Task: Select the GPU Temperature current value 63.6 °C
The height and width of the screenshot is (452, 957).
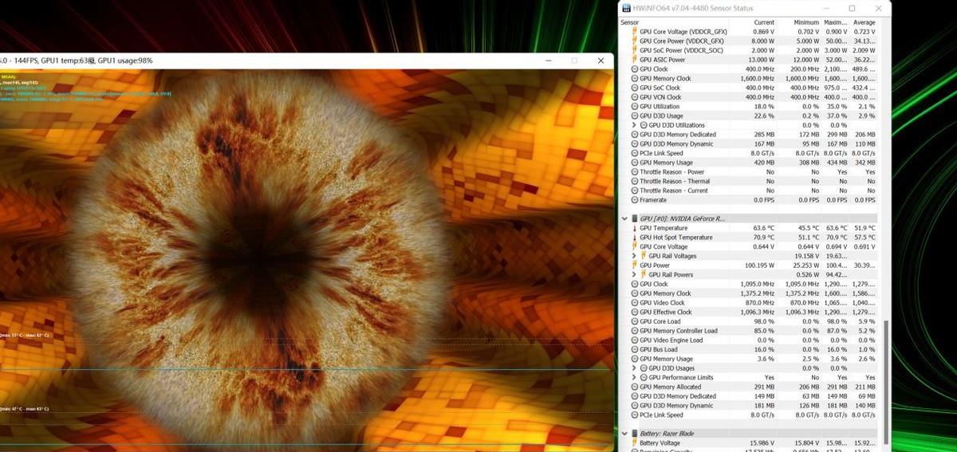Action: pos(764,228)
